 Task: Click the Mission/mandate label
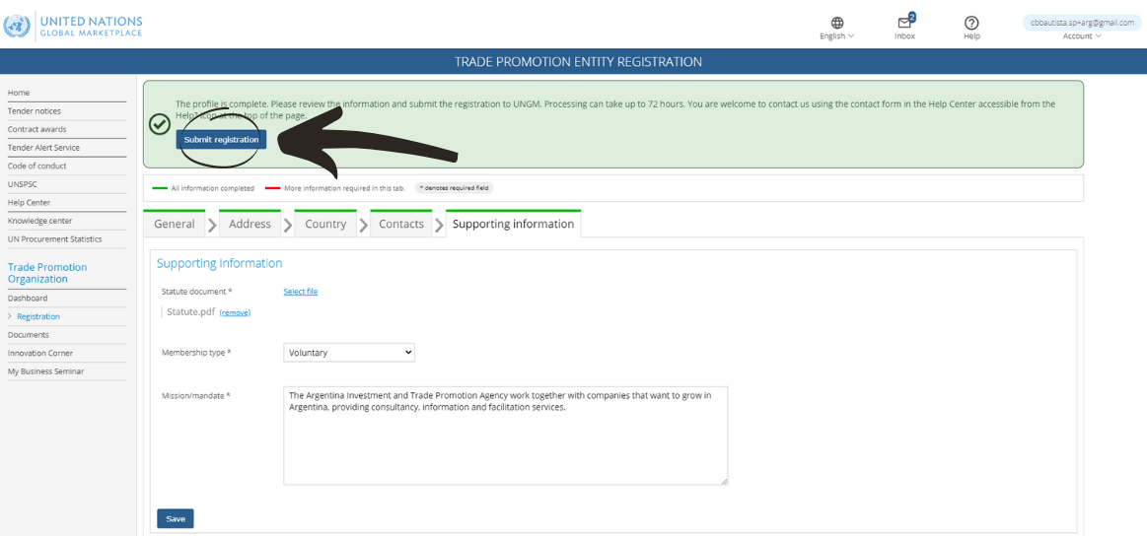[x=196, y=396]
